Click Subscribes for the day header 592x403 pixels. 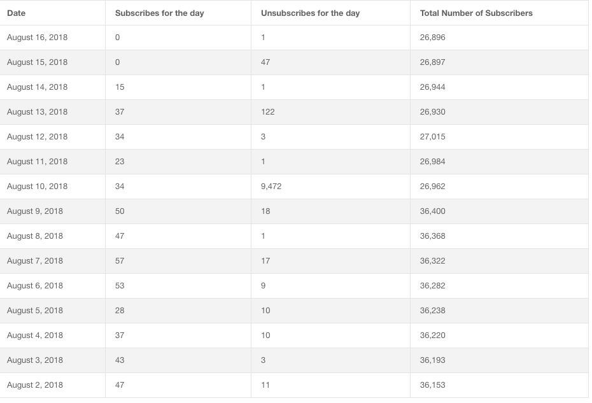tap(159, 13)
